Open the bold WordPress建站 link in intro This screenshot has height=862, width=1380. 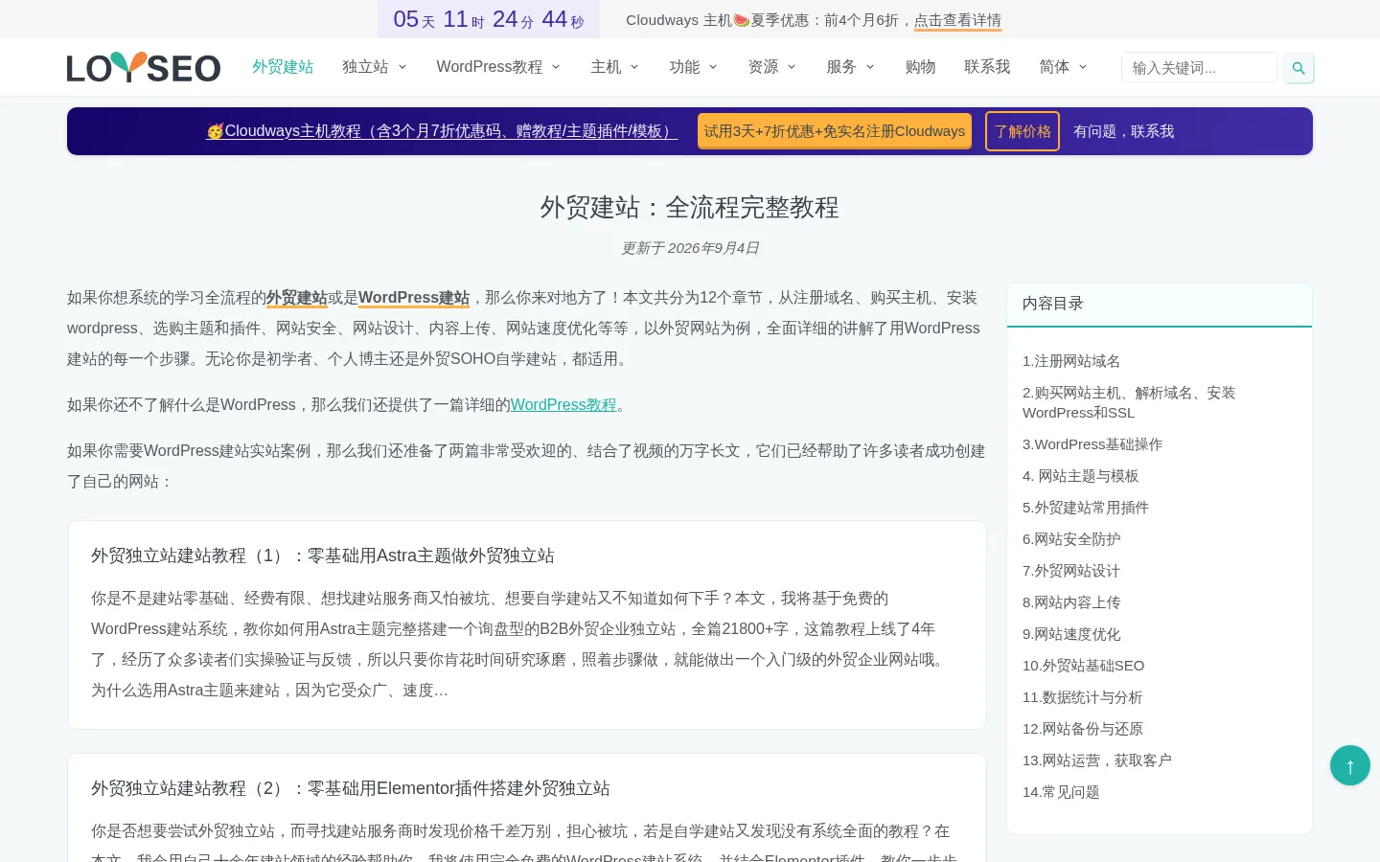[x=414, y=298]
